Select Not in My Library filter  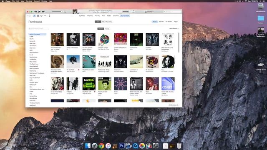click(107, 22)
